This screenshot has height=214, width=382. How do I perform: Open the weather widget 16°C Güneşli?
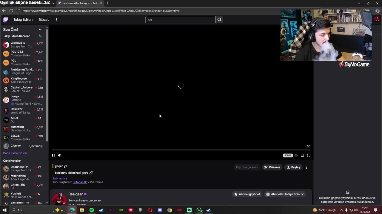(x=324, y=210)
